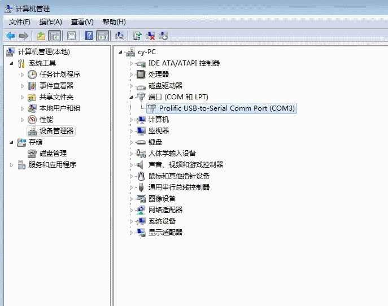Image resolution: width=388 pixels, height=306 pixels.
Task: Collapse the 系统工具 tree node
Action: pos(11,63)
